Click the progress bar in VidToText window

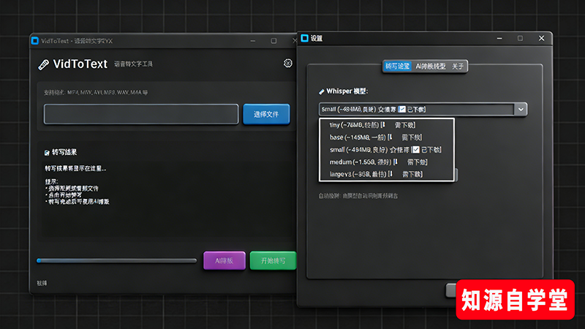(116, 261)
